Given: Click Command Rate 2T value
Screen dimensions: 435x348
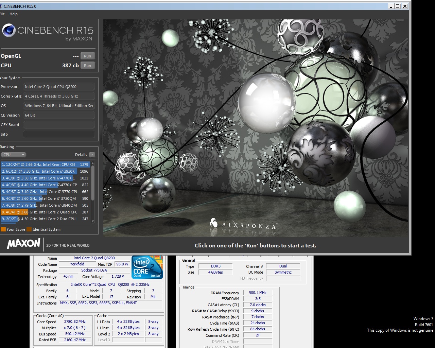Looking at the screenshot, I should 258,335.
